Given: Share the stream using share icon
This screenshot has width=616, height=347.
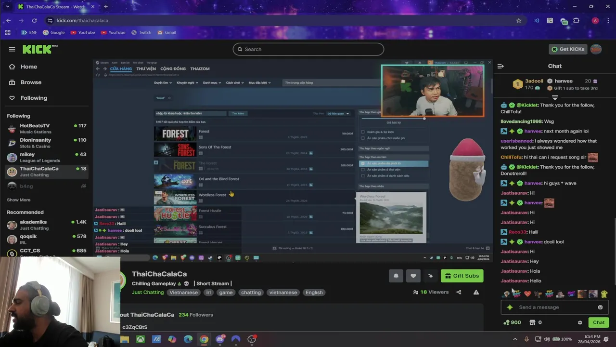Looking at the screenshot, I should (459, 292).
